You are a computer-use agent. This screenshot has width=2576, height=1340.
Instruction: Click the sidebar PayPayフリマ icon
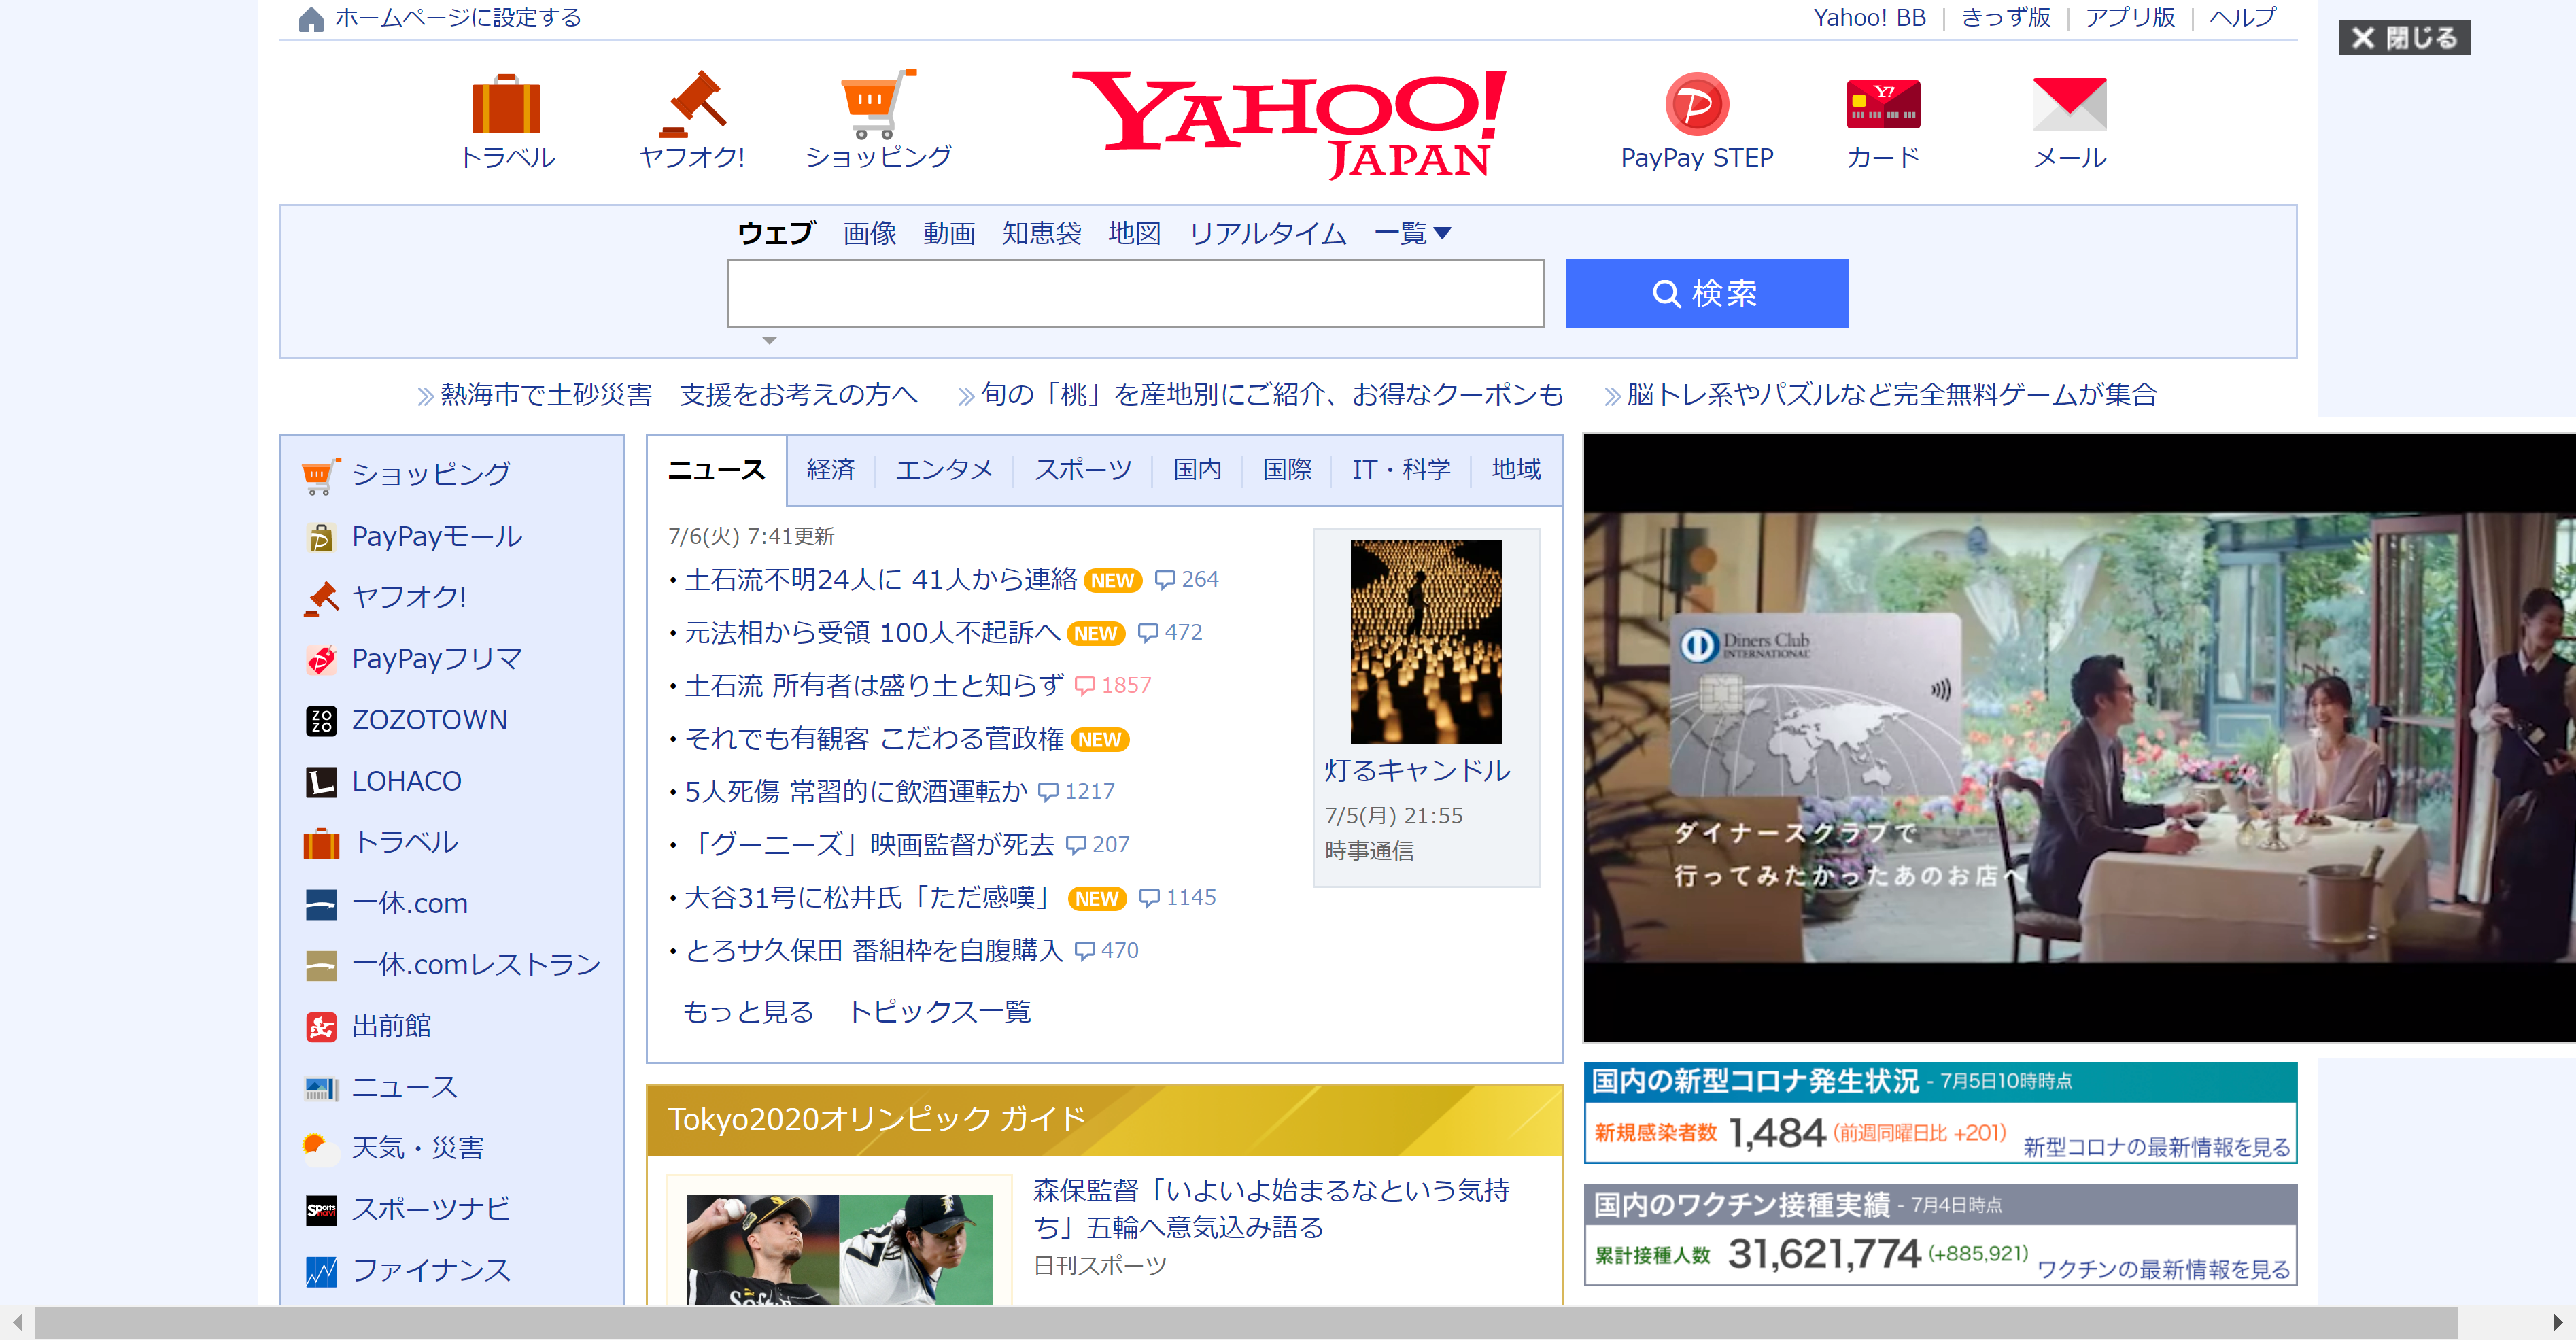(320, 659)
